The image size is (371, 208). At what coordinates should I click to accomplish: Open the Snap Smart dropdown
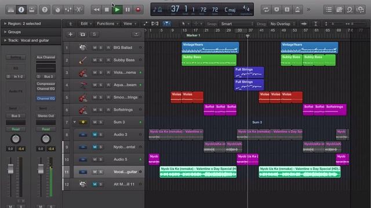click(237, 24)
